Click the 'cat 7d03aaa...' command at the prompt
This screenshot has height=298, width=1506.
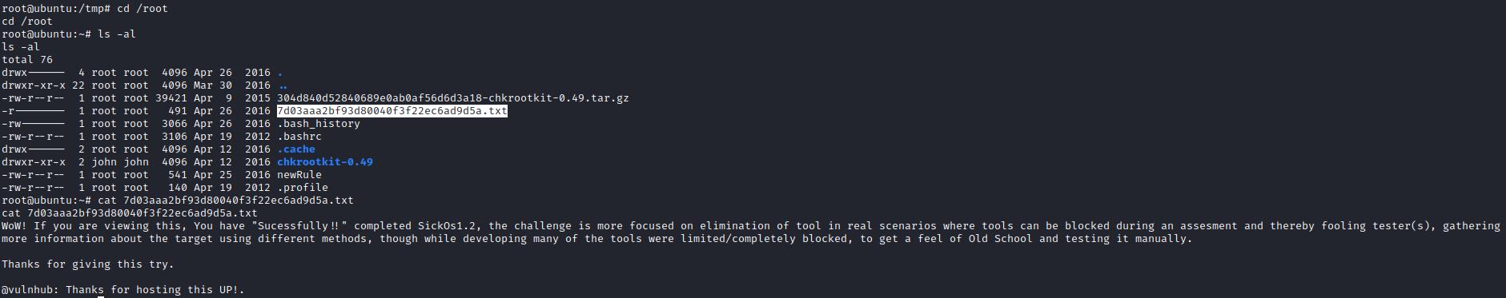tap(226, 201)
